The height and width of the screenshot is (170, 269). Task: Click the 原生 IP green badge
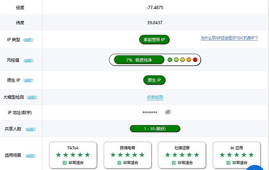click(x=154, y=80)
